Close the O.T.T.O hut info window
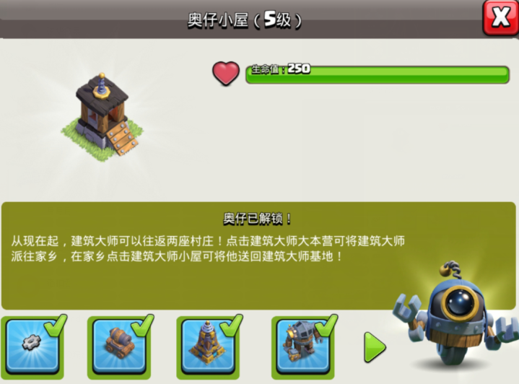 (500, 17)
